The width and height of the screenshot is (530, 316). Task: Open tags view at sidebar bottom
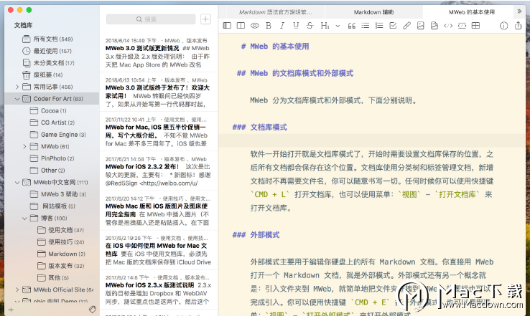pos(92,310)
